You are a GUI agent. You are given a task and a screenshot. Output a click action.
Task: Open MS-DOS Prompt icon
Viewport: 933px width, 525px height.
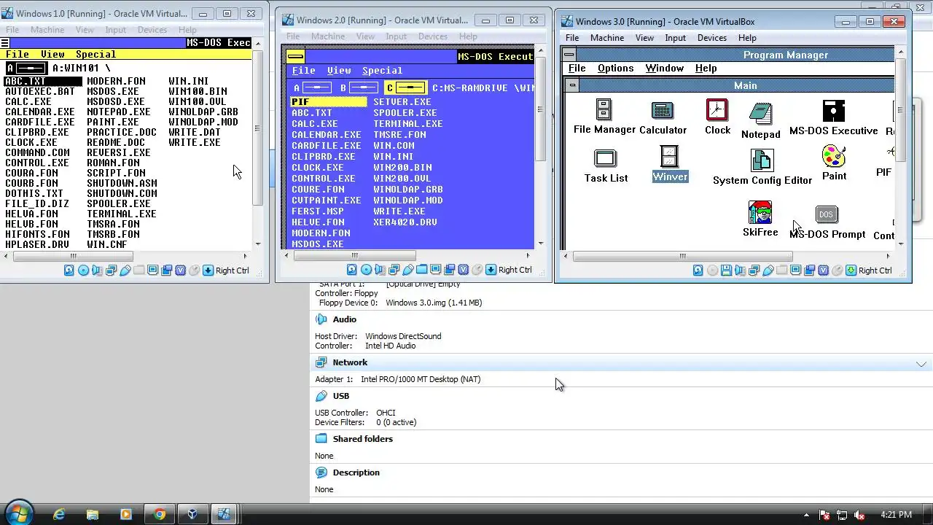[827, 222]
